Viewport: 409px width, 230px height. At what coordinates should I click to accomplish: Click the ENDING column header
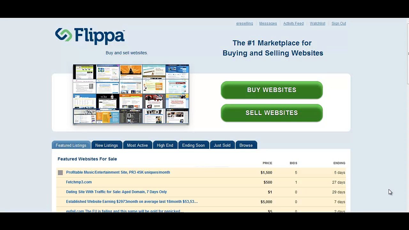point(339,163)
